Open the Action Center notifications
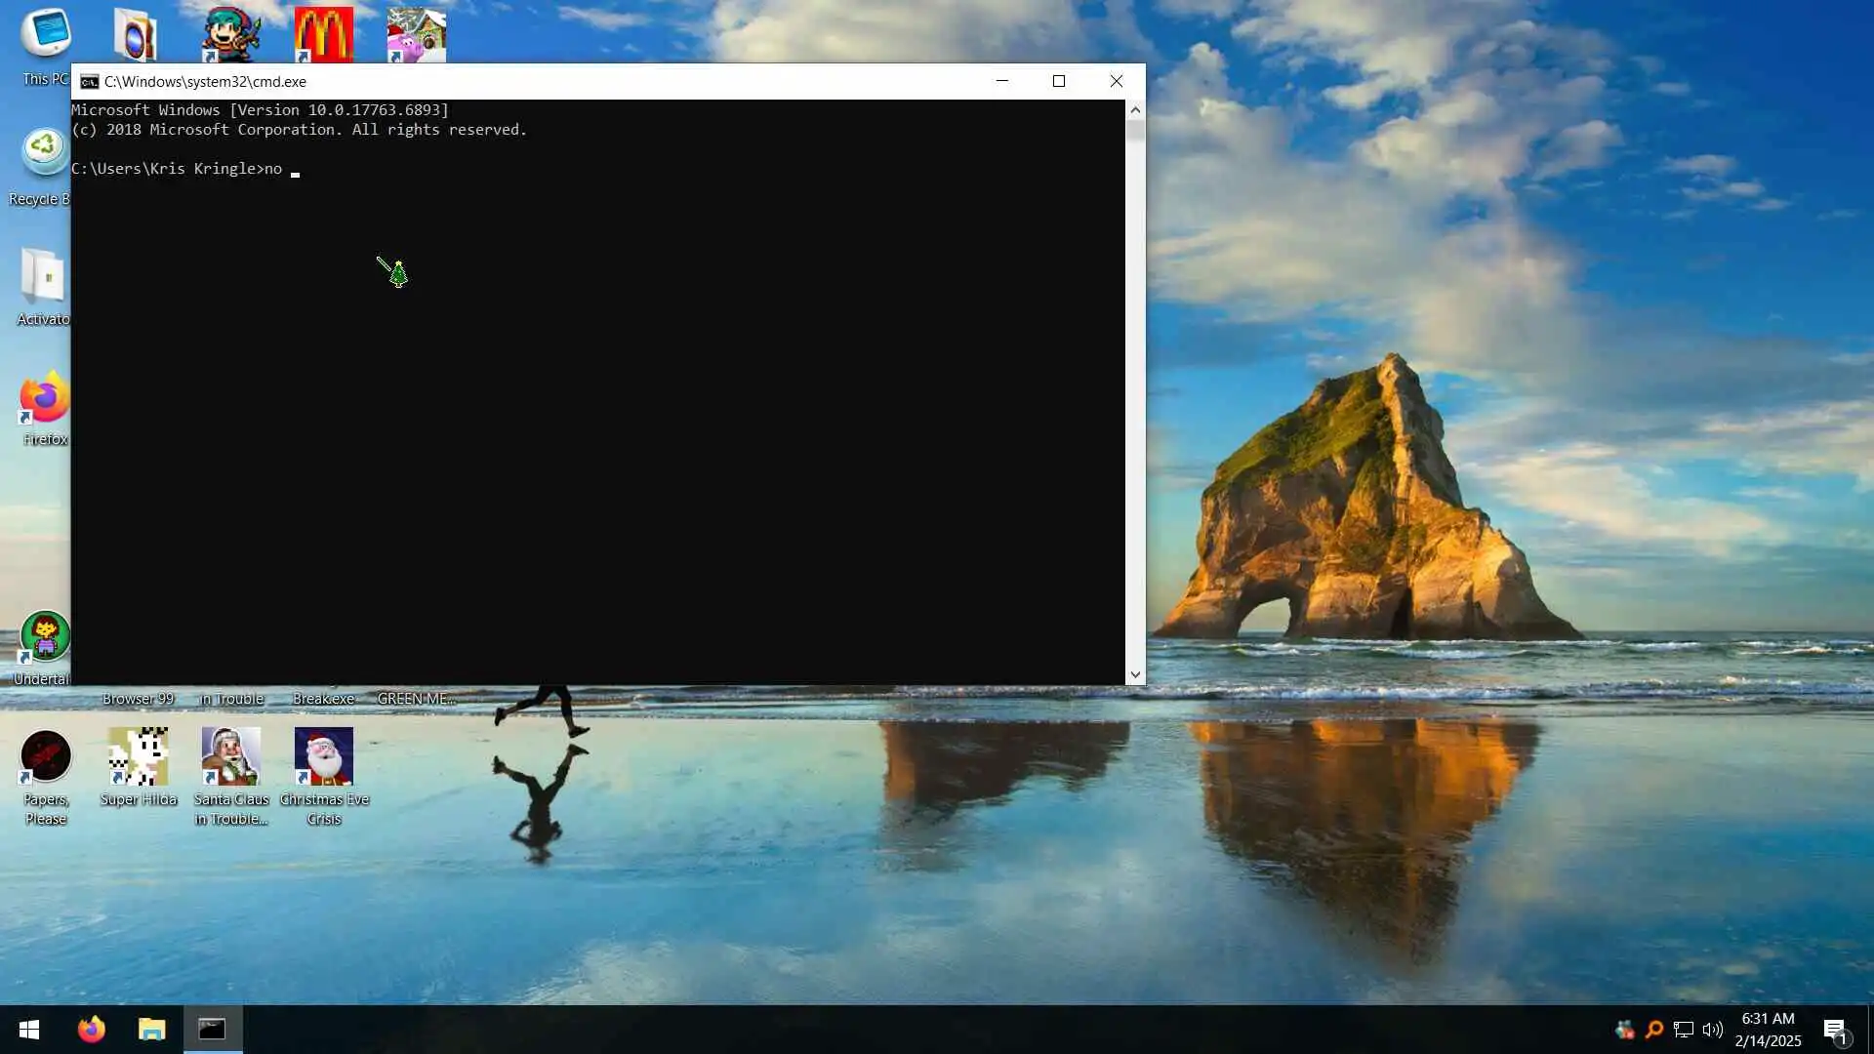Viewport: 1874px width, 1054px height. click(1836, 1030)
